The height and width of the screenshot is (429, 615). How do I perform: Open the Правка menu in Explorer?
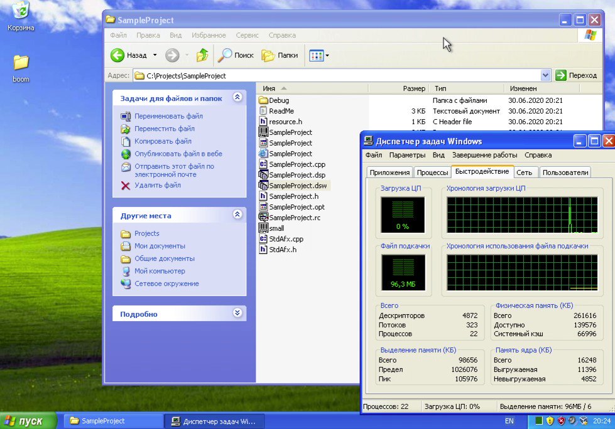tap(148, 35)
